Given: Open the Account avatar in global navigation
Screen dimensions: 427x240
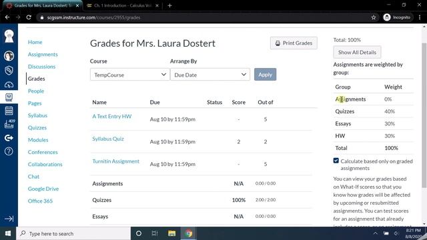Looking at the screenshot, I should coord(9,56).
